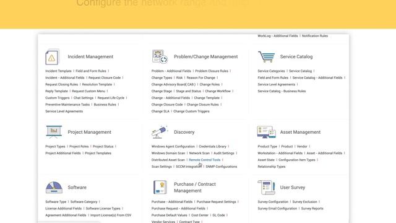The image size is (396, 223).
Task: Click the Discovery telescope icon
Action: pyautogui.click(x=160, y=132)
